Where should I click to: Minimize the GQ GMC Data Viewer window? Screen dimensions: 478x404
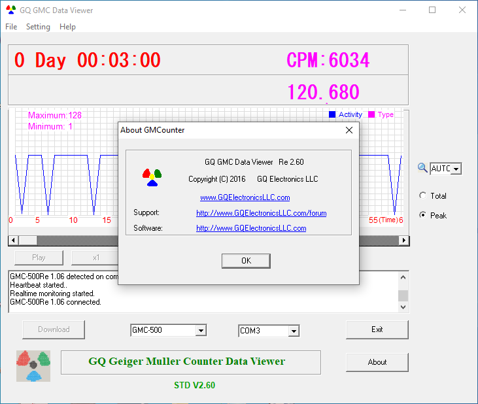pyautogui.click(x=403, y=10)
